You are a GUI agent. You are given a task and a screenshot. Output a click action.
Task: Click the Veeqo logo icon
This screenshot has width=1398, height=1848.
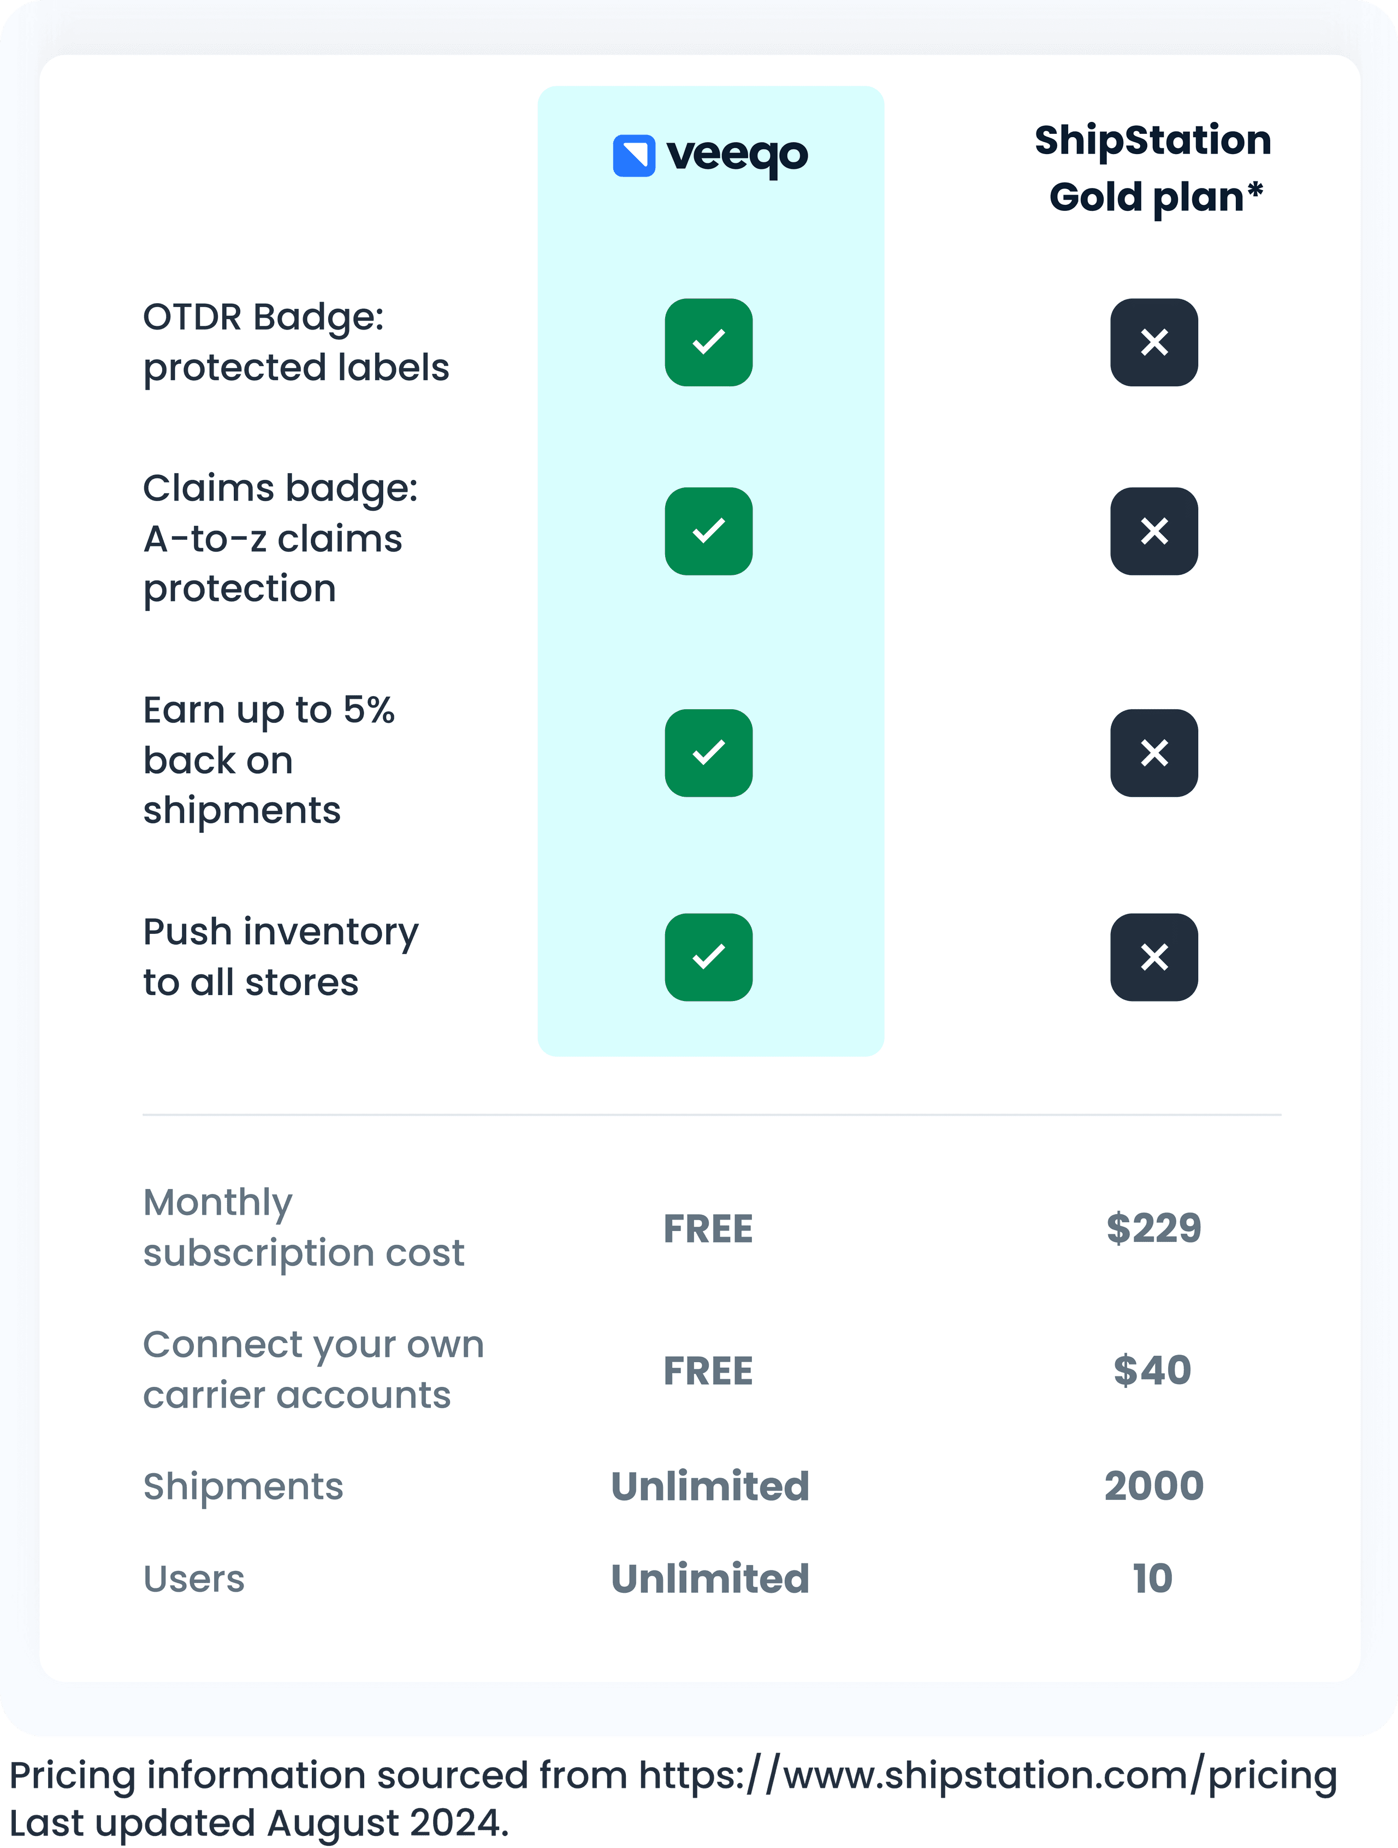click(634, 156)
